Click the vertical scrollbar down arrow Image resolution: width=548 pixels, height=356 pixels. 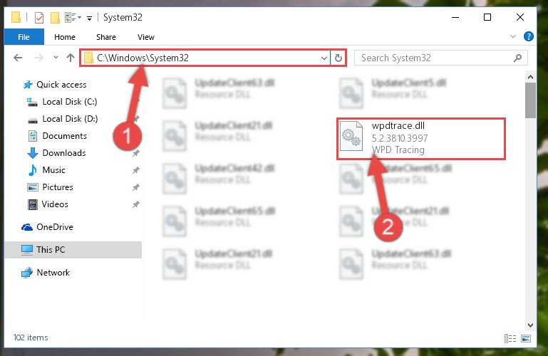pyautogui.click(x=530, y=325)
